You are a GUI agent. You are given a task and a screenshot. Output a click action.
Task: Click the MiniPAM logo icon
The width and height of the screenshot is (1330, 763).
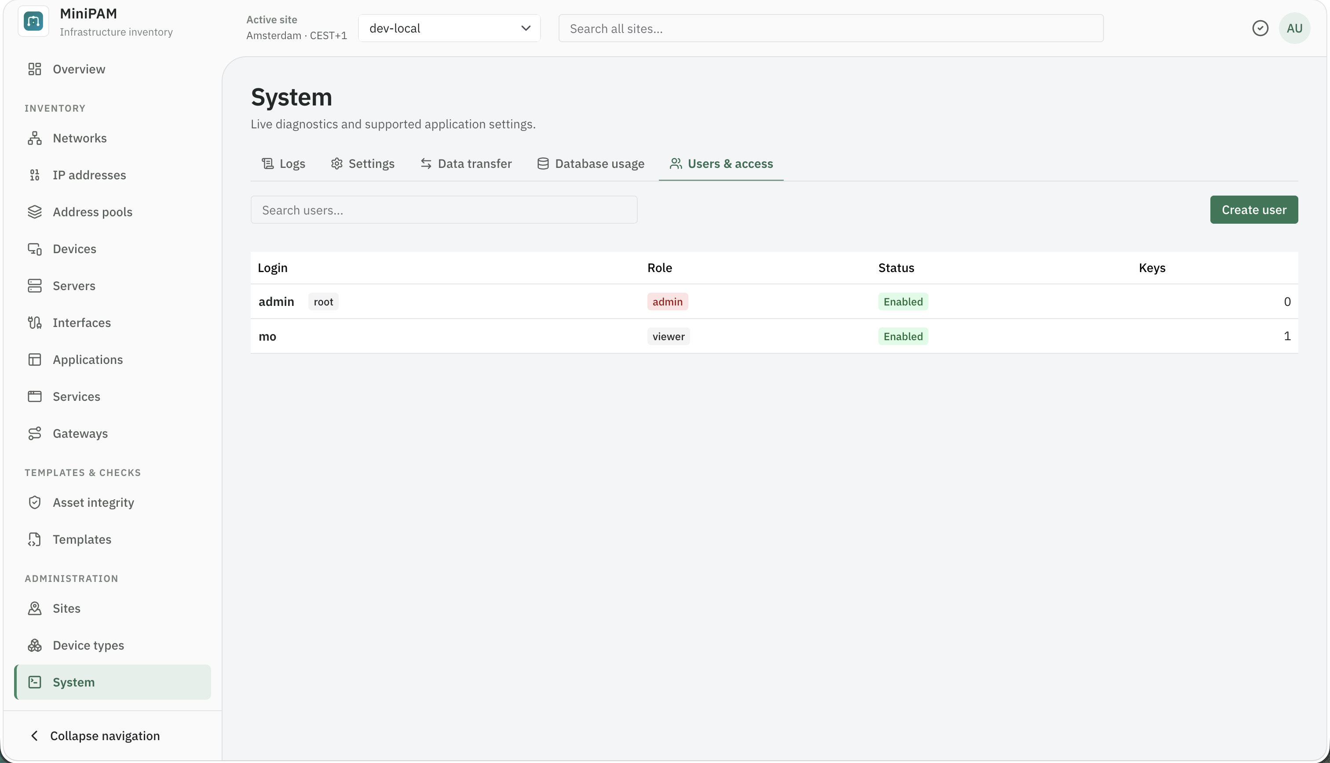click(33, 22)
